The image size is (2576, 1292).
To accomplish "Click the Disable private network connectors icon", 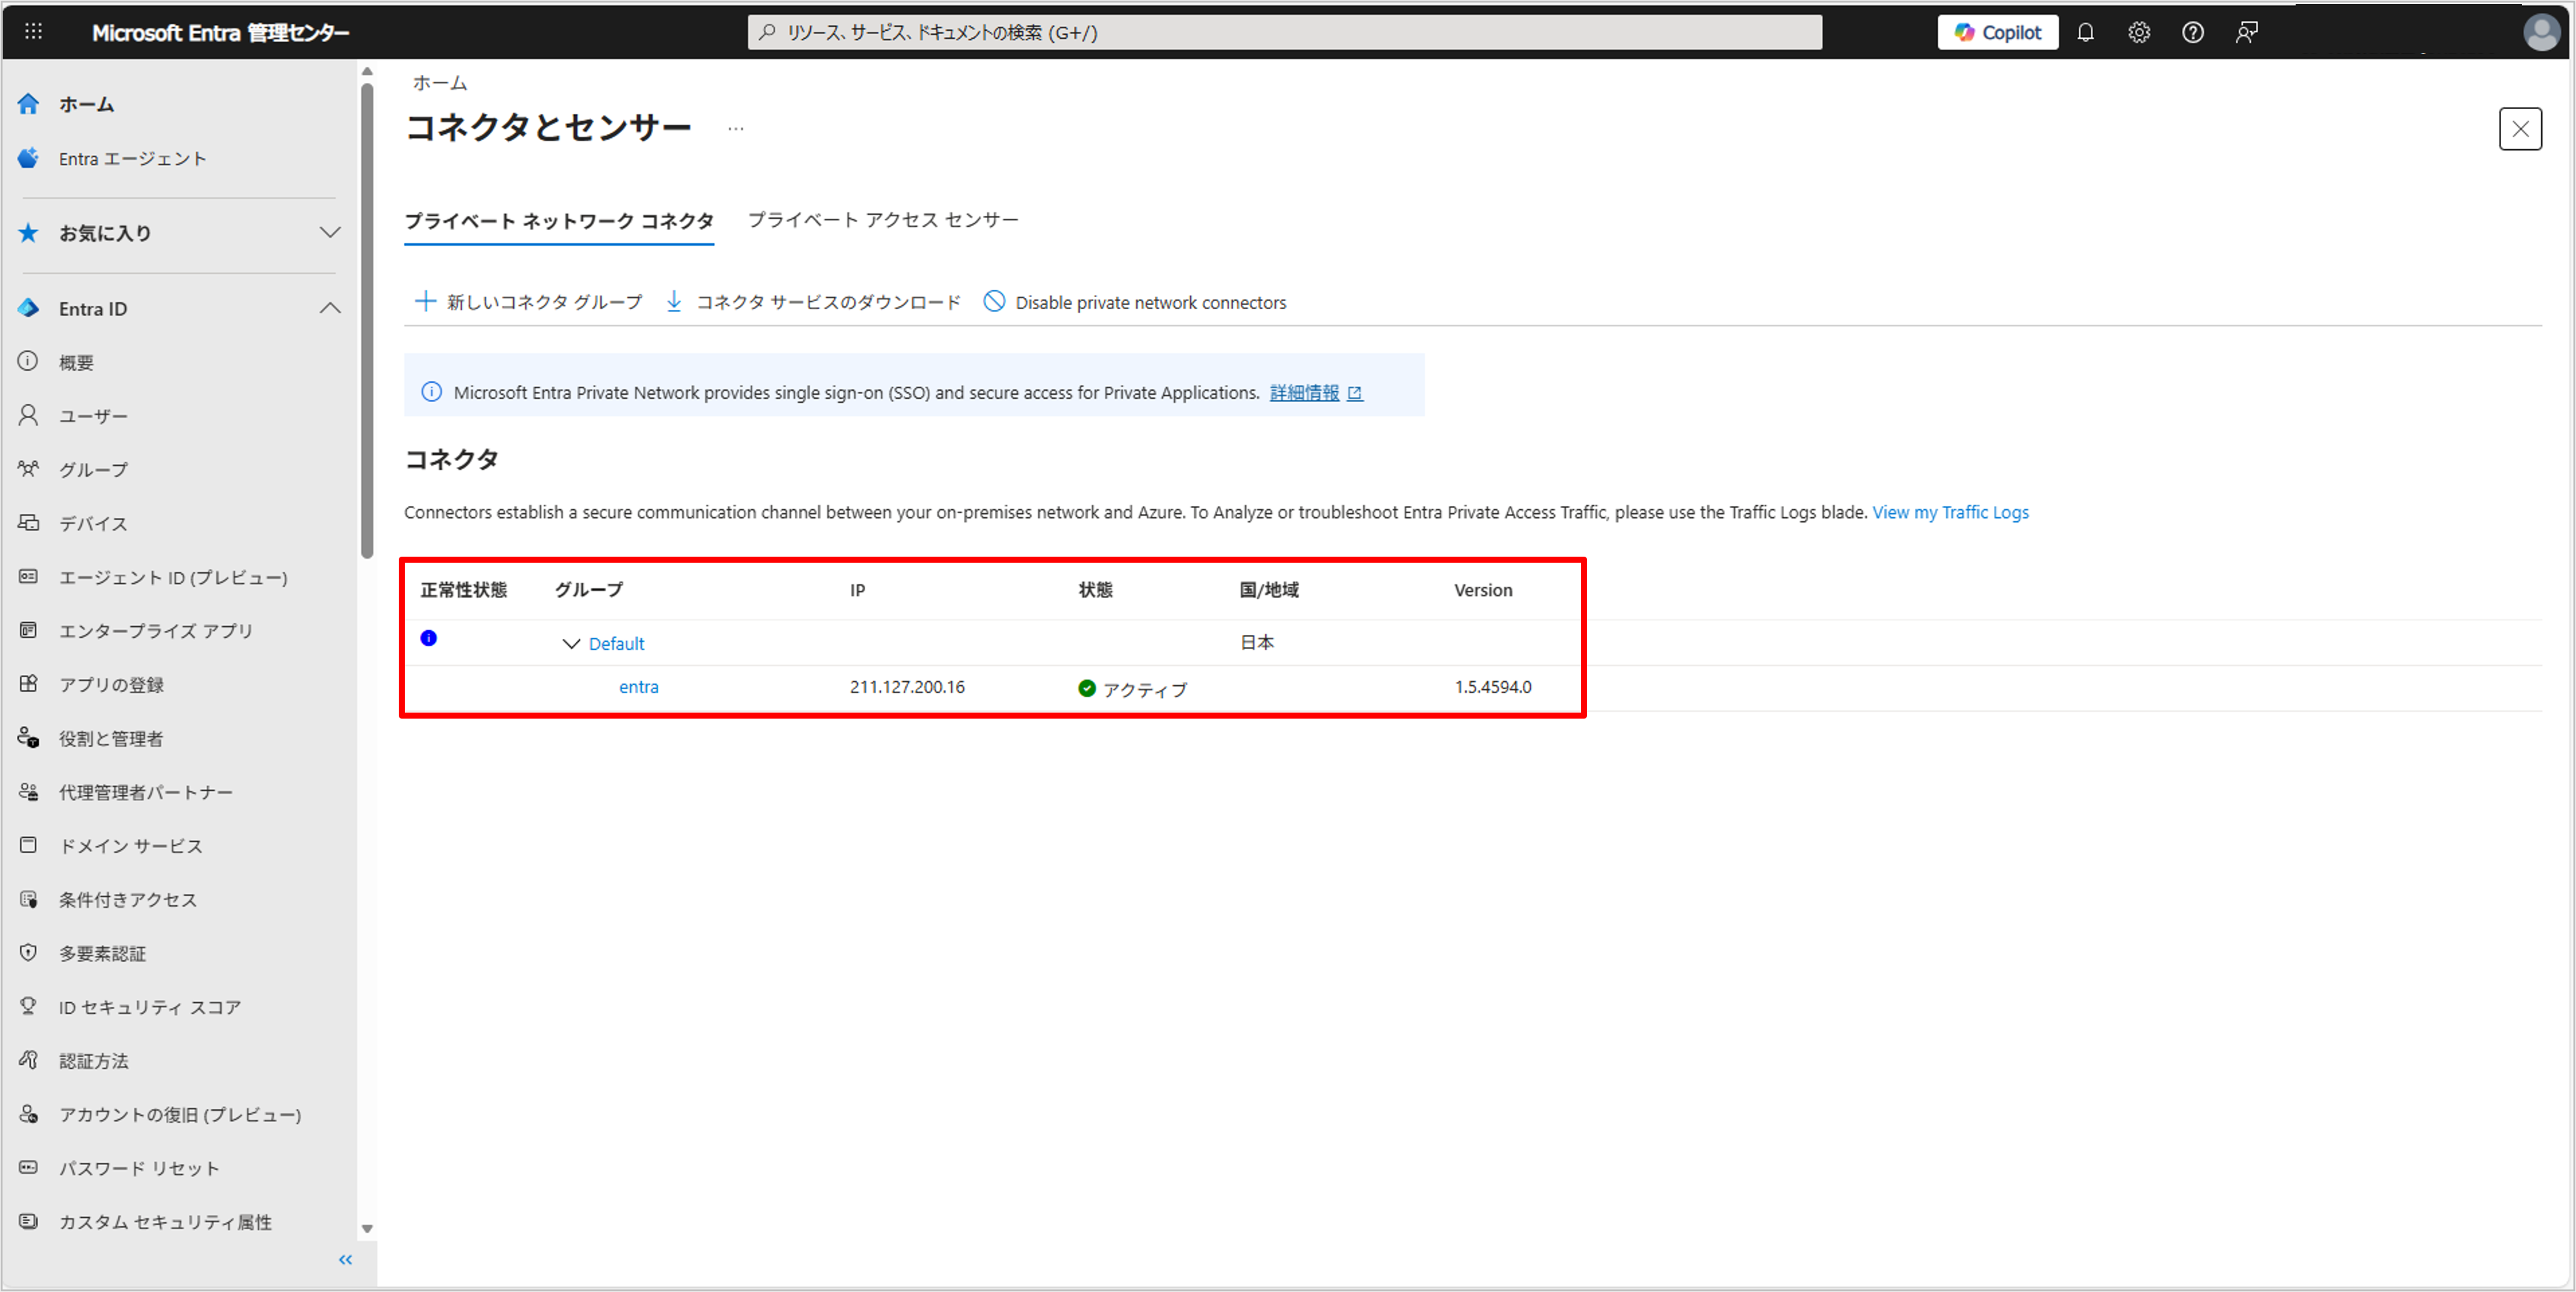I will (x=994, y=302).
